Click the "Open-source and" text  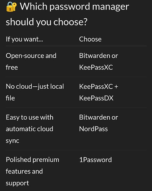(x=31, y=56)
